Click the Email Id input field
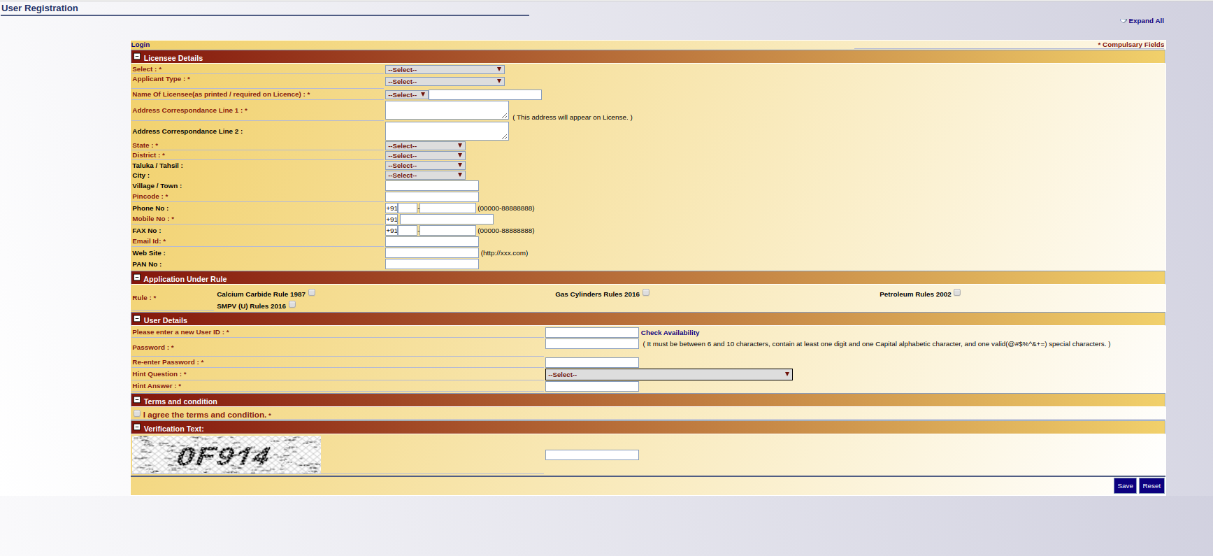 [x=432, y=242]
